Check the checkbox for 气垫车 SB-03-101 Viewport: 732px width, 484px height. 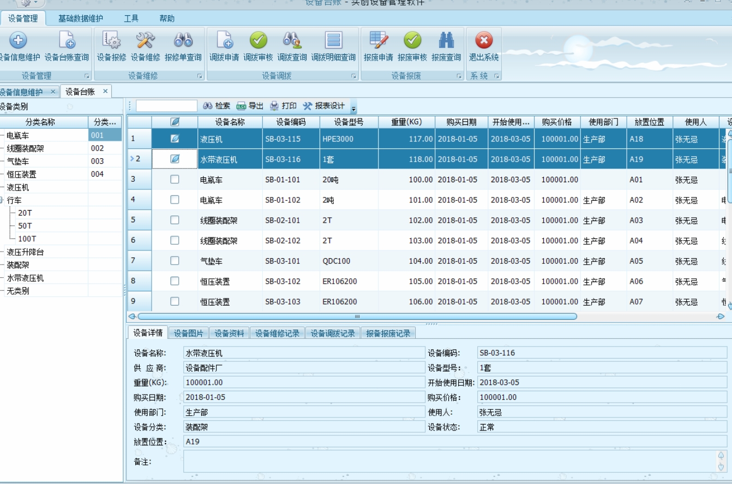tap(175, 261)
